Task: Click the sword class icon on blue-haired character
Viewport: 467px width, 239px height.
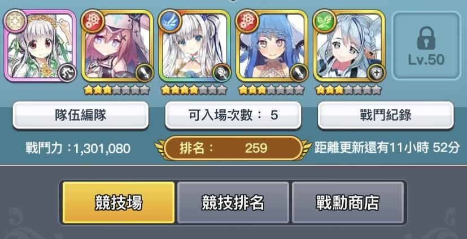Action: point(299,73)
